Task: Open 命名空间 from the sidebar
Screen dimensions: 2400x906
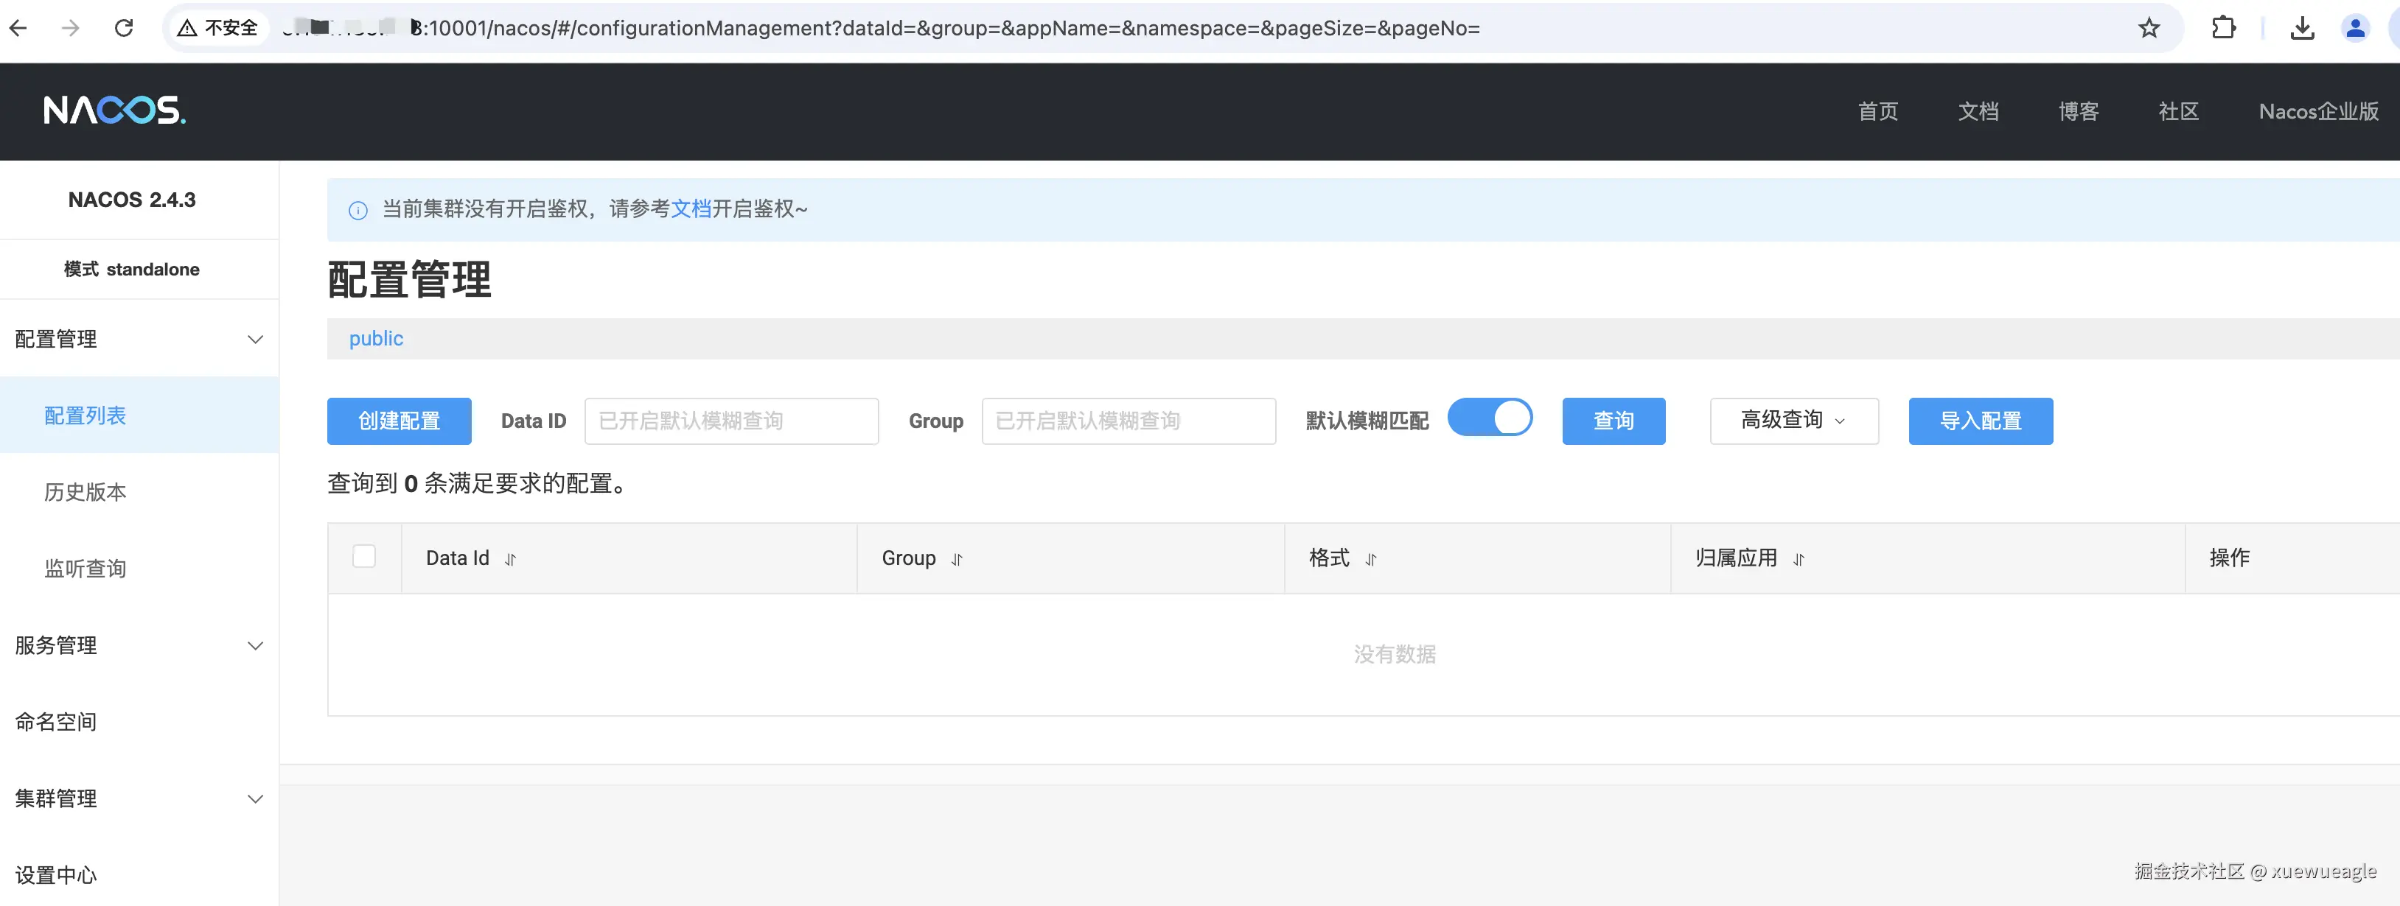Action: coord(55,720)
